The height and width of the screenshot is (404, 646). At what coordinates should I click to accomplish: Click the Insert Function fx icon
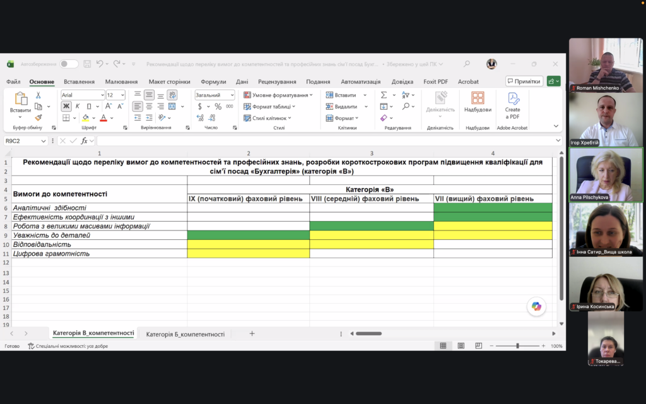[84, 141]
